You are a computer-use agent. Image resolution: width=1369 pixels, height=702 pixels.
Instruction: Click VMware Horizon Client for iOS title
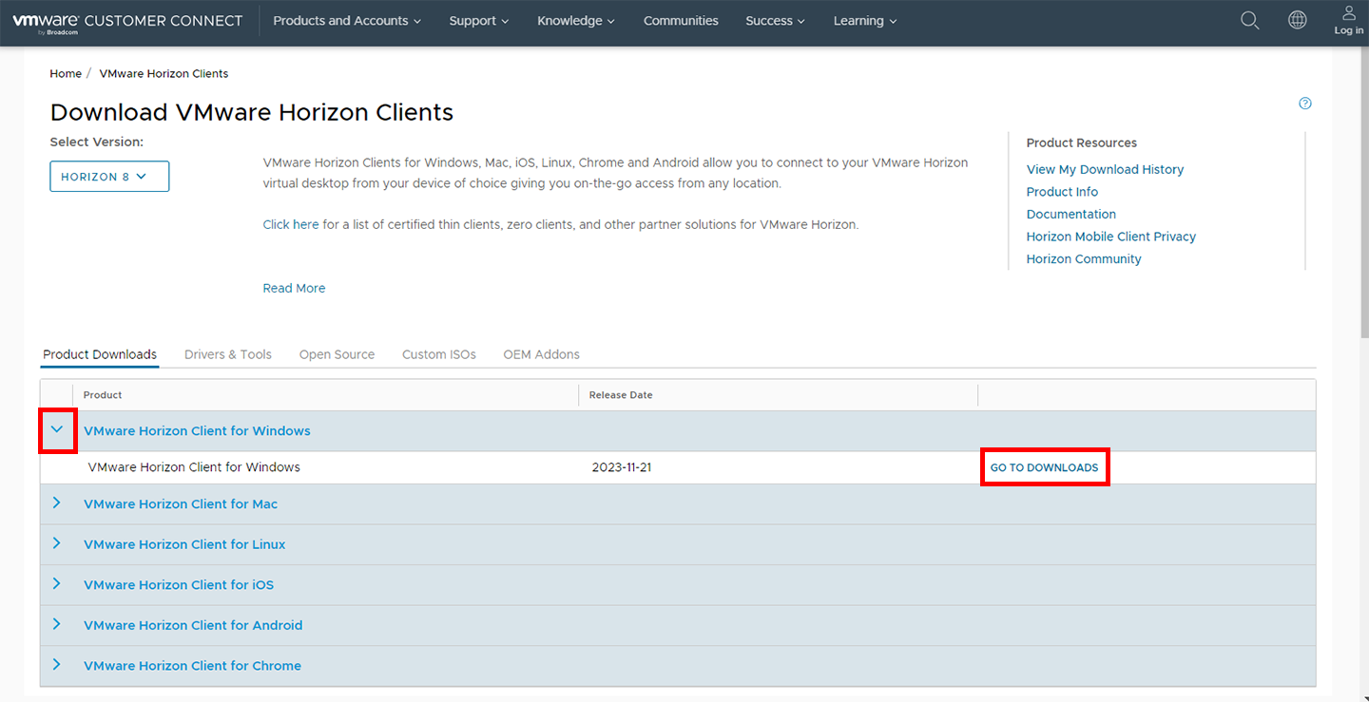click(x=179, y=585)
